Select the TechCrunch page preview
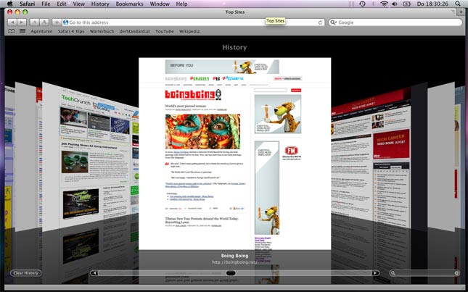Viewport: 468px width, 292px height. pyautogui.click(x=90, y=157)
